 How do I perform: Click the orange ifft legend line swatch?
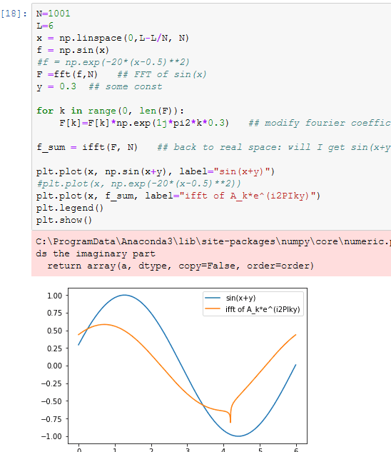(213, 309)
